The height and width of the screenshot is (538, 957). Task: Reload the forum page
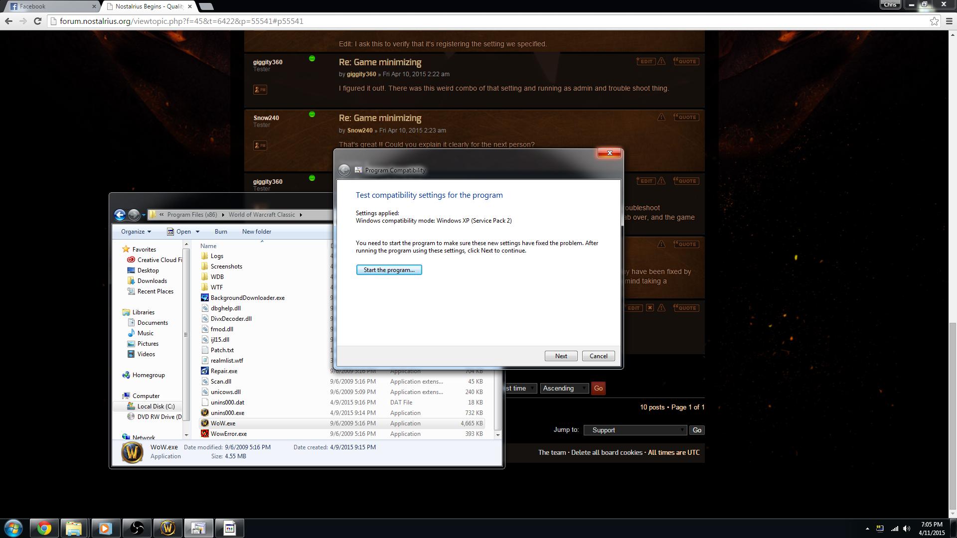(37, 21)
